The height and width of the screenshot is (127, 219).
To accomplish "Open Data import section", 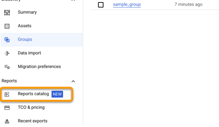I will point(30,53).
